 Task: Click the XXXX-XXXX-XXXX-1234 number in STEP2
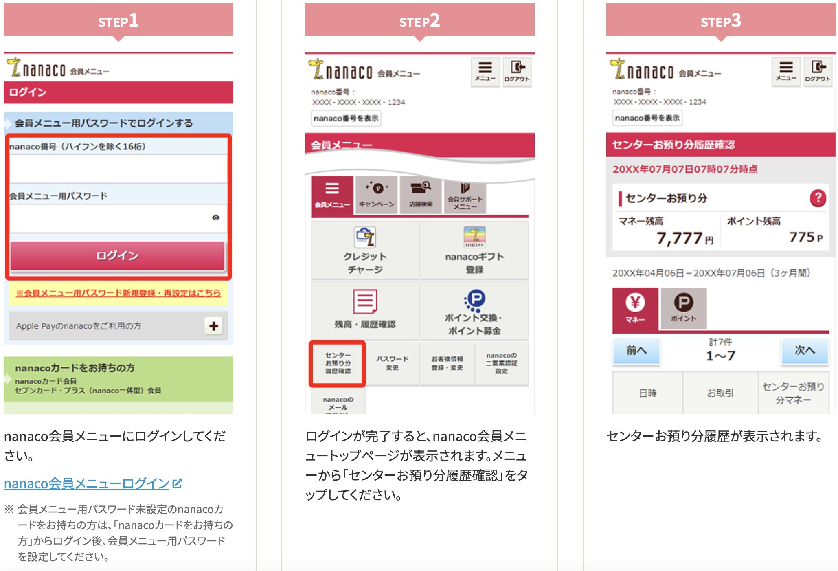click(359, 102)
